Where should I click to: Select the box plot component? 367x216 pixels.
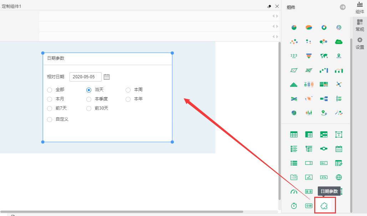(x=309, y=84)
